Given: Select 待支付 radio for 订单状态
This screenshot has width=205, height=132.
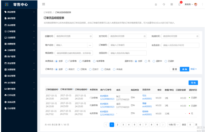Looking at the screenshot, I should pyautogui.click(x=66, y=69).
